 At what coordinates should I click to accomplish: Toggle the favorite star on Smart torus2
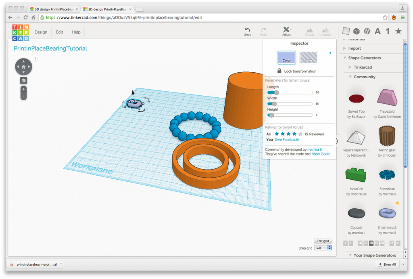397,203
